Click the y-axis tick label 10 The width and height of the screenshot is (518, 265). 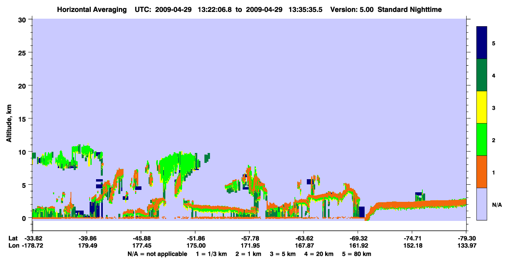[x=23, y=152]
